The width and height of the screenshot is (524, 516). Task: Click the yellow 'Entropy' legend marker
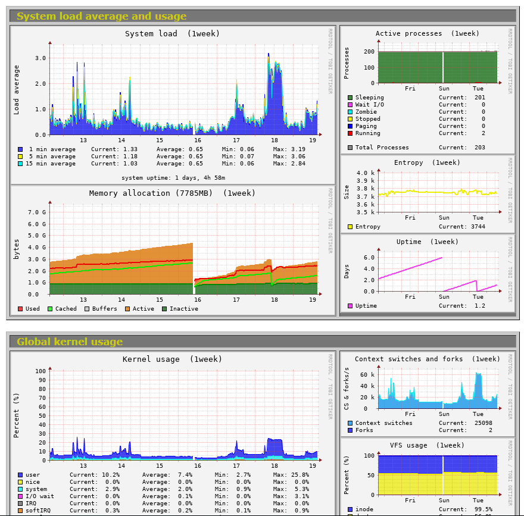point(349,227)
